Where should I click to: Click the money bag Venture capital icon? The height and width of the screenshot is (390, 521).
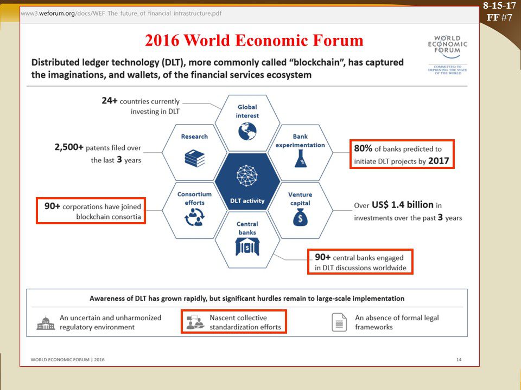(300, 218)
